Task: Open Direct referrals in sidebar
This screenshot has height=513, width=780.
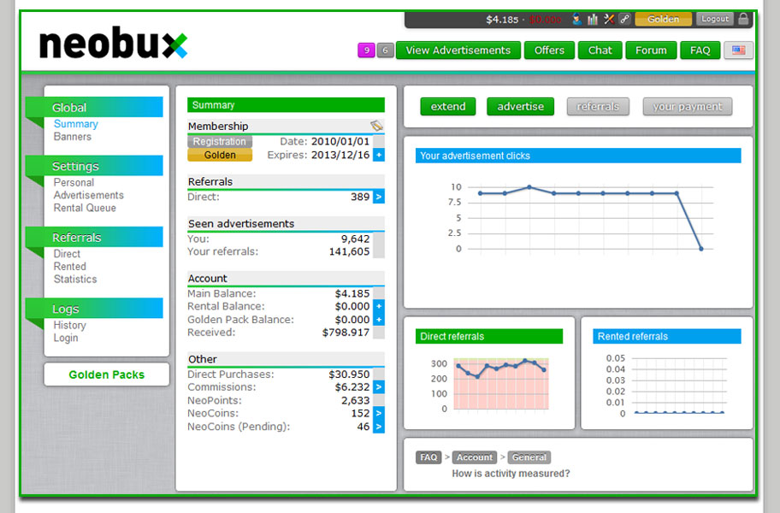Action: click(x=67, y=254)
